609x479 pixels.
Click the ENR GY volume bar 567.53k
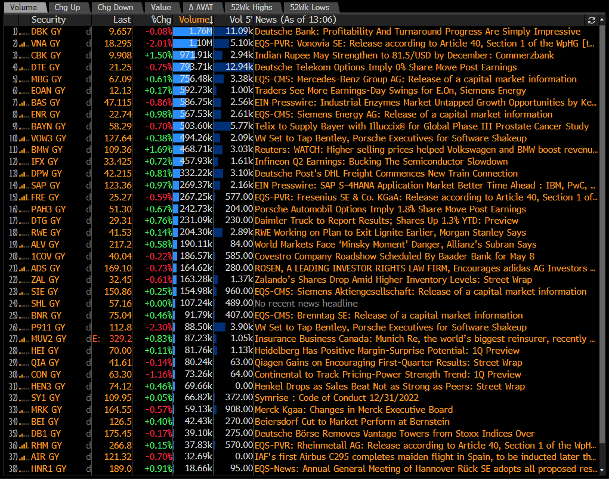[193, 115]
